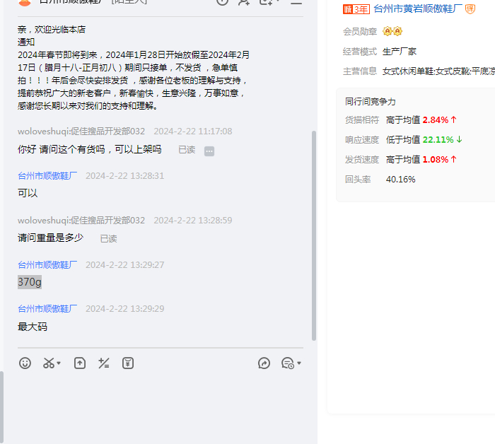Image resolution: width=495 pixels, height=444 pixels.
Task: Click sender name above the 370g message
Action: point(47,265)
